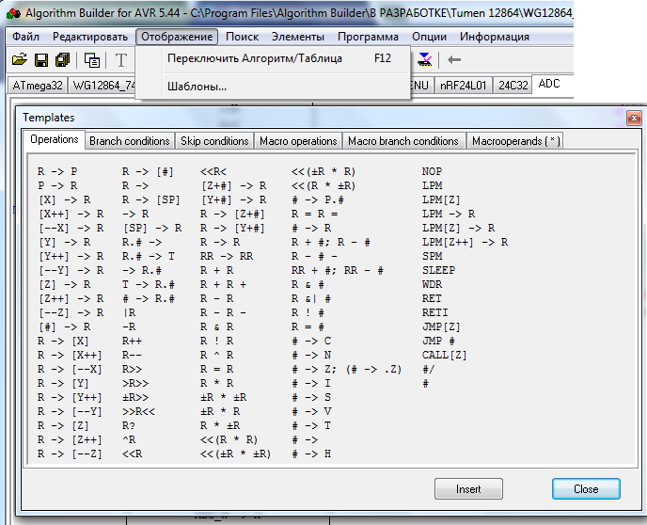647x525 pixels.
Task: Click the Save all files icon
Action: [x=62, y=60]
